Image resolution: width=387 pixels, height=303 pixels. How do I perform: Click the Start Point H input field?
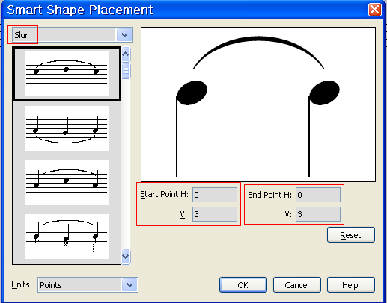[x=215, y=195]
